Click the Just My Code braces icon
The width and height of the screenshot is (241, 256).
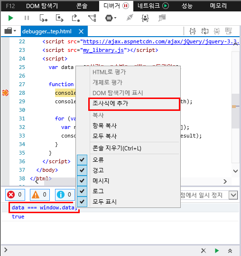[x=145, y=18]
